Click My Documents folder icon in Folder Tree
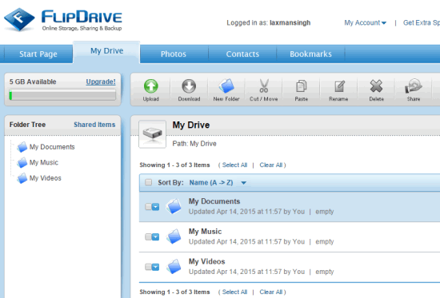The width and height of the screenshot is (440, 298). [x=22, y=147]
